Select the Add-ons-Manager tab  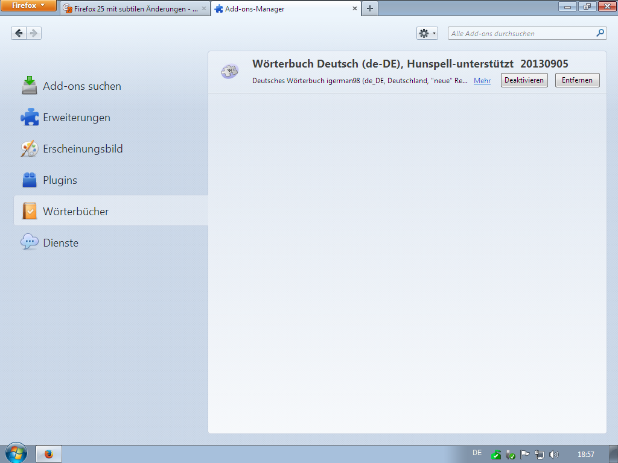[286, 8]
